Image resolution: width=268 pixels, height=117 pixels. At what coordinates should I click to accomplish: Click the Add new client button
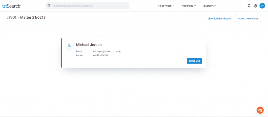[x=248, y=19]
